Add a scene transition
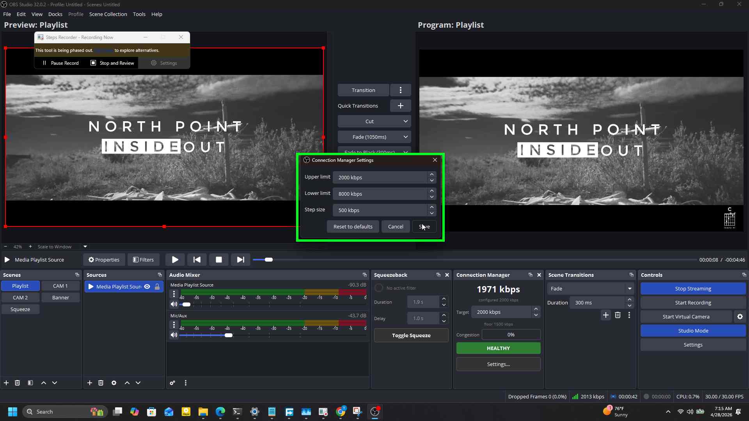 click(606, 315)
